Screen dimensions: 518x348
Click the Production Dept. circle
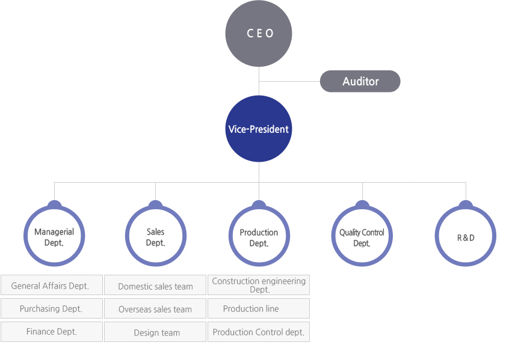coord(259,236)
